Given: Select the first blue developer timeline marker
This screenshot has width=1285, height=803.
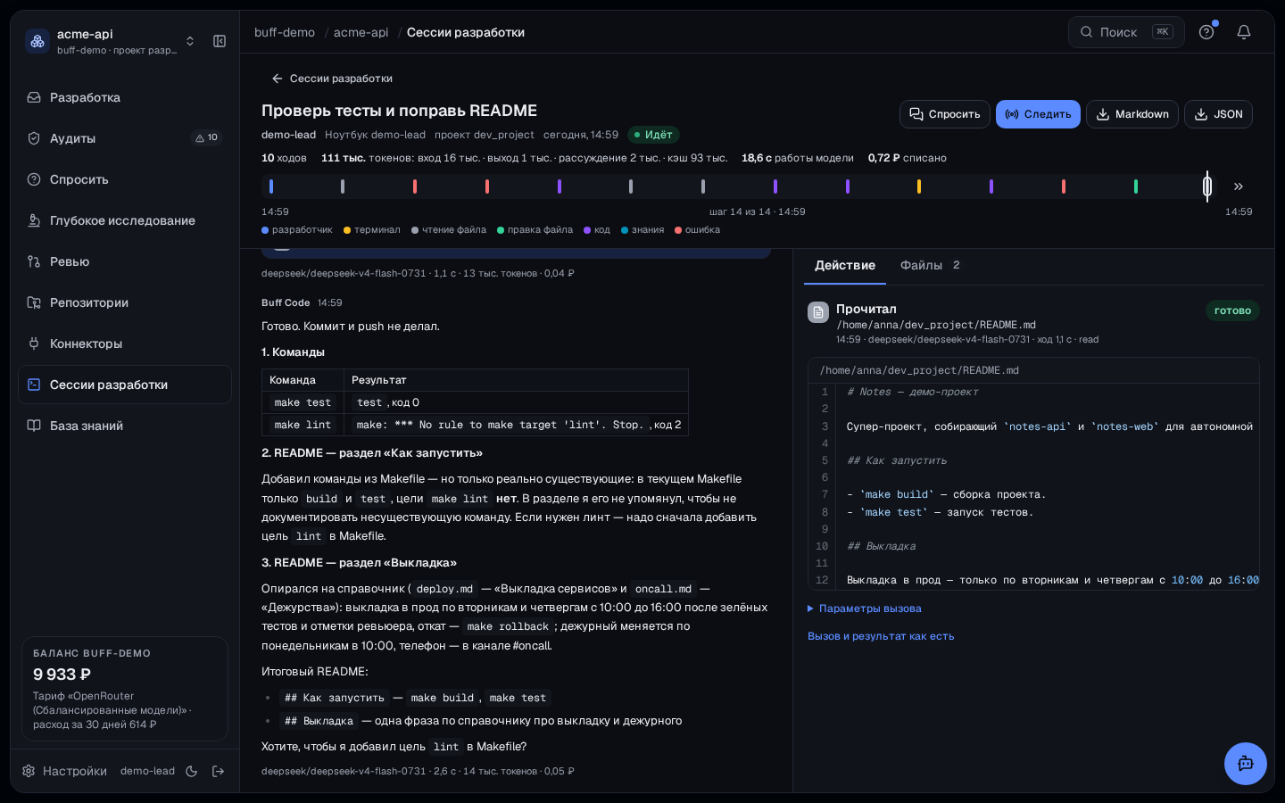Looking at the screenshot, I should pyautogui.click(x=271, y=186).
